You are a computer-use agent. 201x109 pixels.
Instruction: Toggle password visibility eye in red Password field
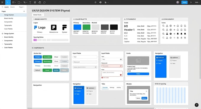coord(121,66)
